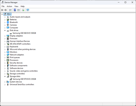The height and width of the screenshot is (106, 136).
Task: Click the drive icon beside Disk drives
Action: coord(8,31)
